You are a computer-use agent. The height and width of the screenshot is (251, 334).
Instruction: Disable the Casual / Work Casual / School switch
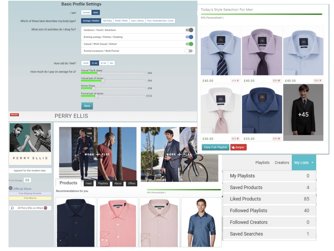(190, 44)
